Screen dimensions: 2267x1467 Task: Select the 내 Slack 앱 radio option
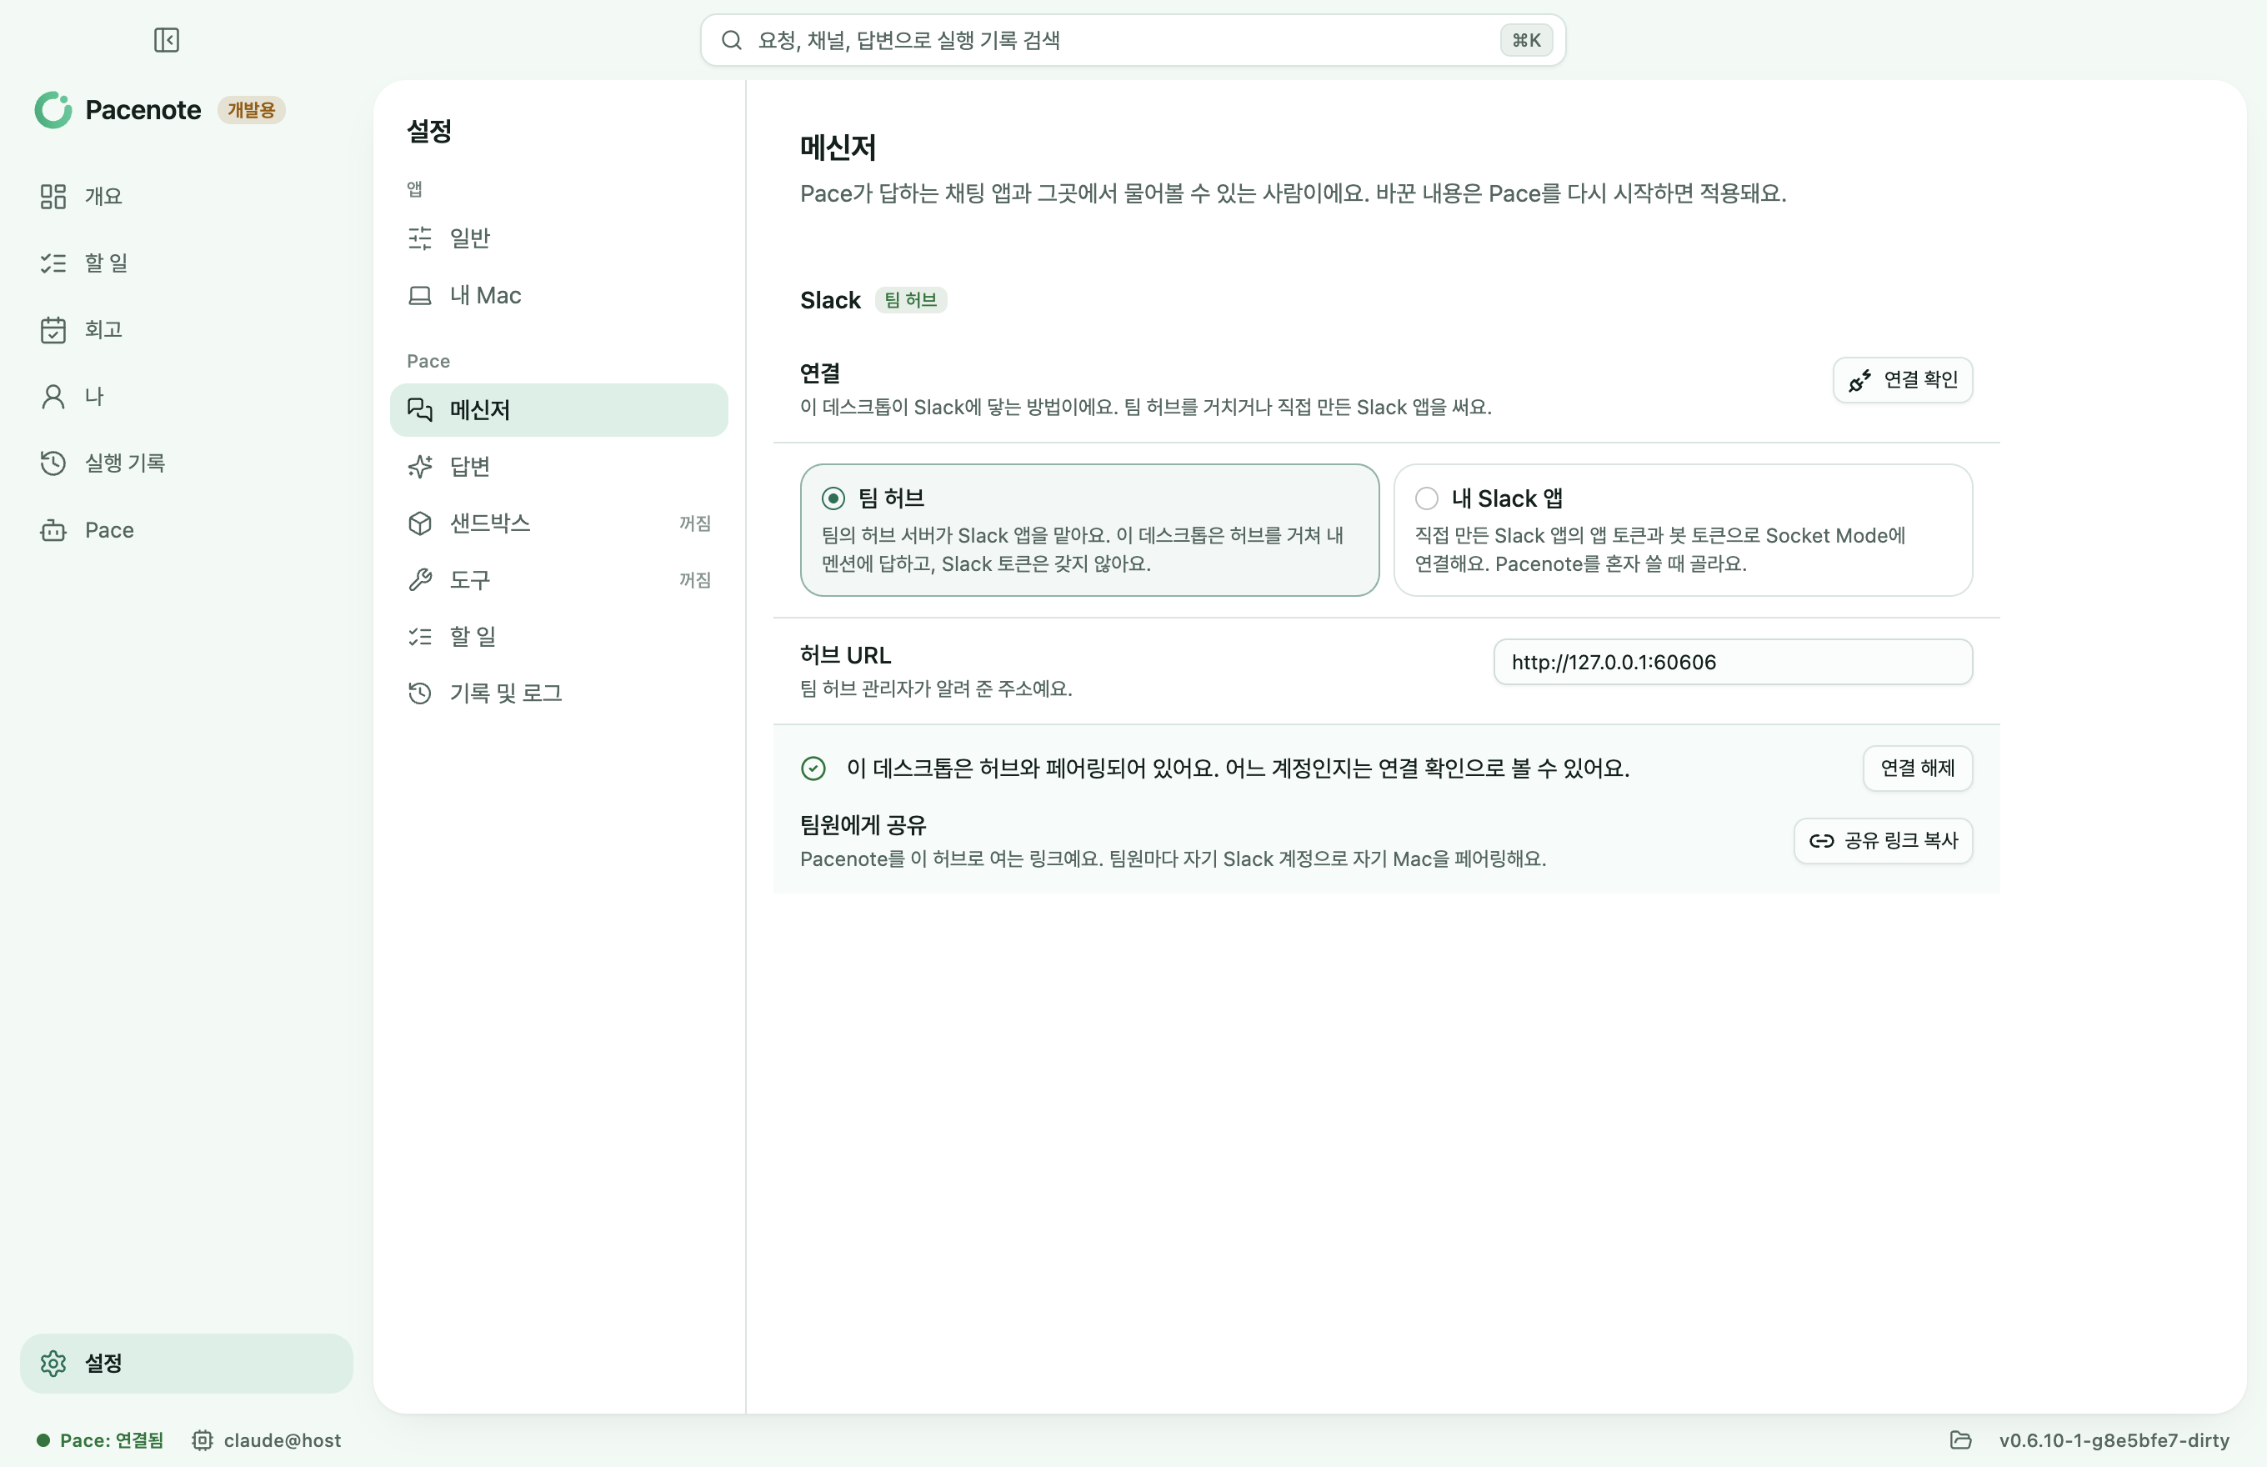coord(1682,531)
